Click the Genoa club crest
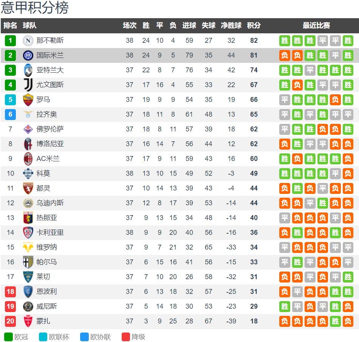 click(x=28, y=218)
